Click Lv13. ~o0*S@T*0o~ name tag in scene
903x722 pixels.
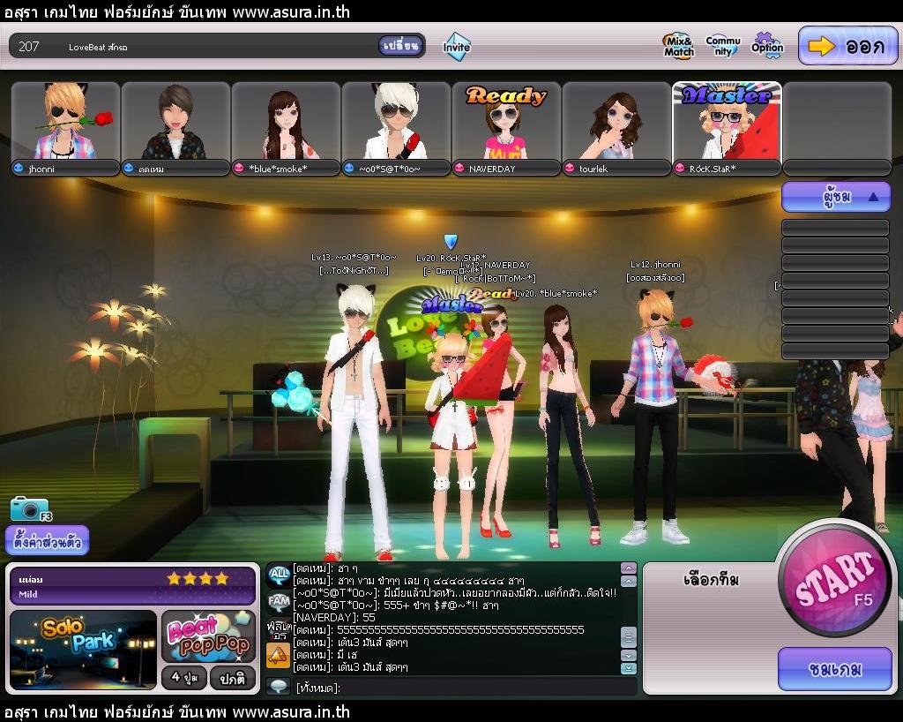(x=354, y=258)
